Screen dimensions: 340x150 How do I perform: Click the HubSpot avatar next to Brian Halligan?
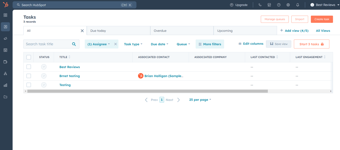point(141,76)
